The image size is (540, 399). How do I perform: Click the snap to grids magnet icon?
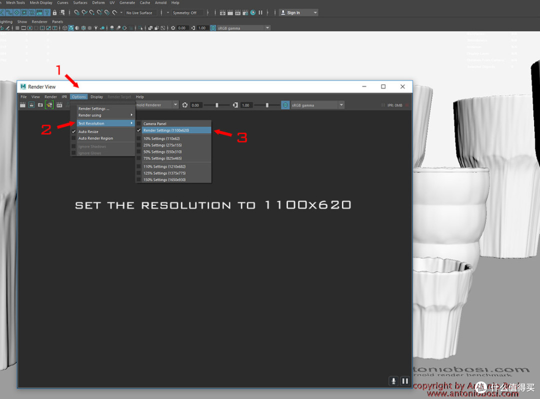click(76, 13)
